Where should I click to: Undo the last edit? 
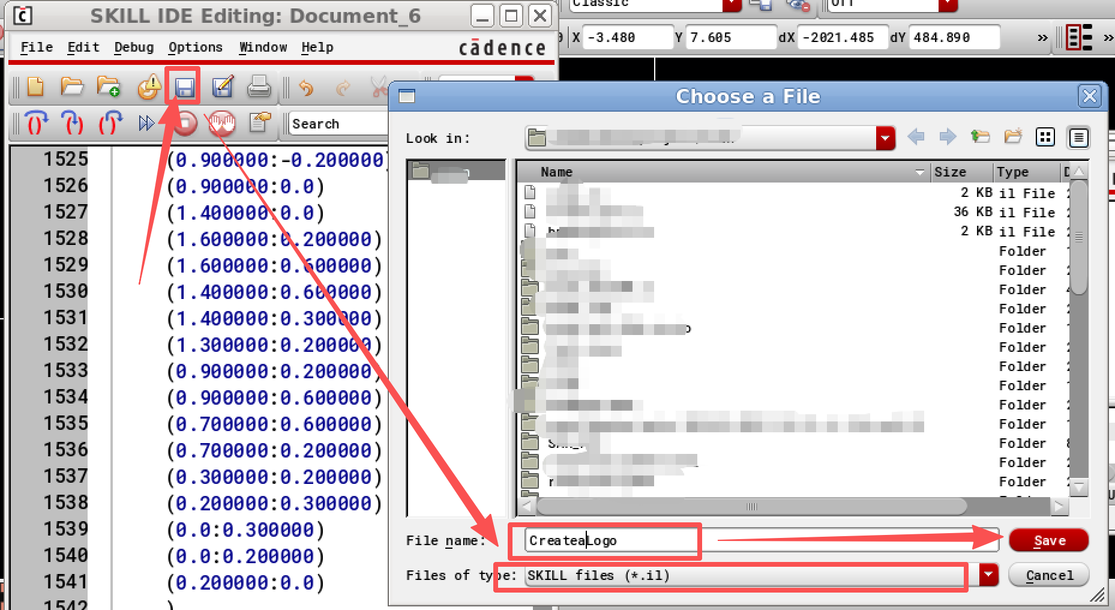coord(306,88)
